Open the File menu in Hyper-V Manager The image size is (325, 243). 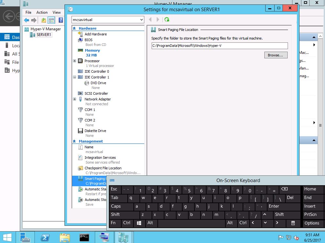[x=28, y=12]
